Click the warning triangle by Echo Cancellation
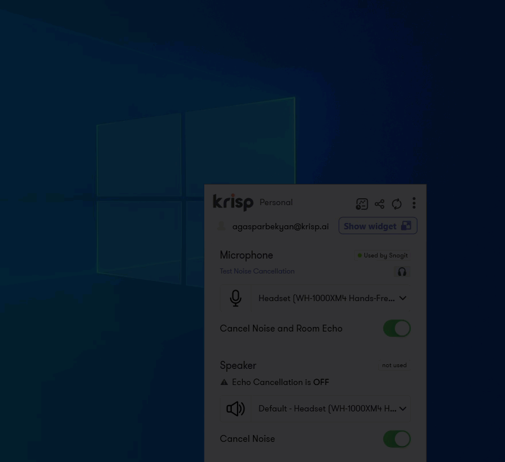This screenshot has width=505, height=462. [x=224, y=382]
